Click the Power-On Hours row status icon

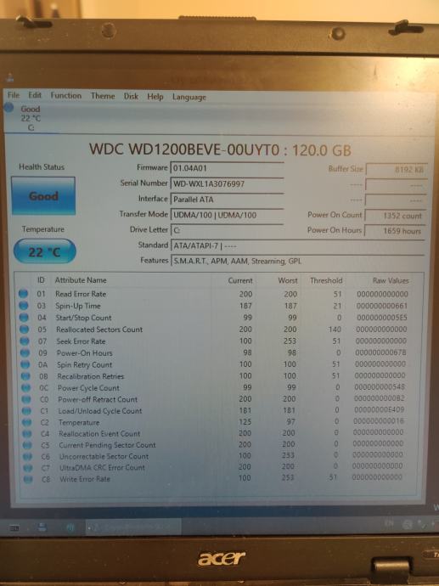[25, 352]
